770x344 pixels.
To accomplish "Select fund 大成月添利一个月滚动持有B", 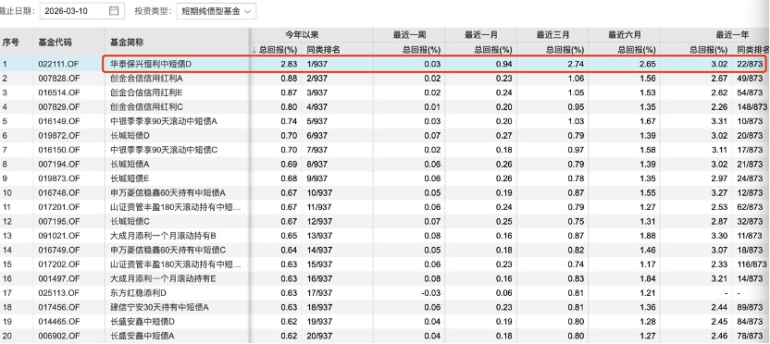I will coord(164,236).
